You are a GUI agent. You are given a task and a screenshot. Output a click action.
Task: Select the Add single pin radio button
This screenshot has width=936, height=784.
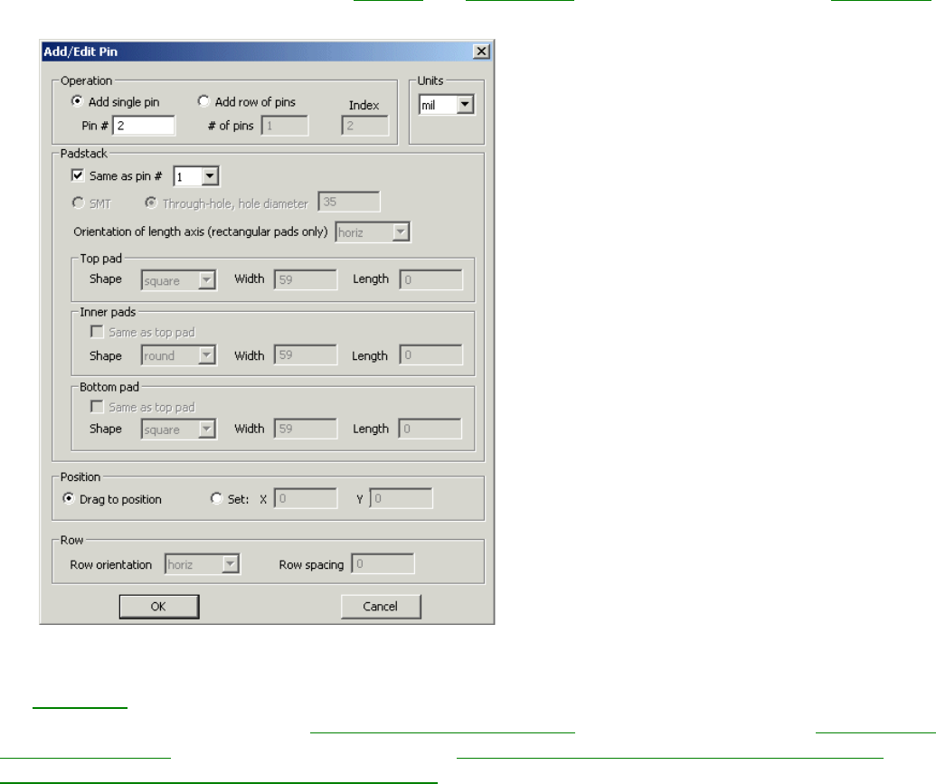click(77, 101)
